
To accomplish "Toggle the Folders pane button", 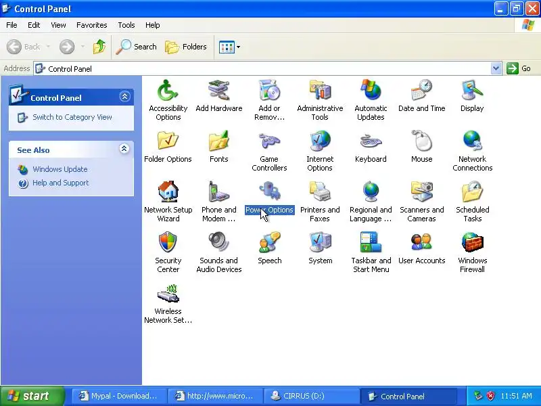I will 186,47.
